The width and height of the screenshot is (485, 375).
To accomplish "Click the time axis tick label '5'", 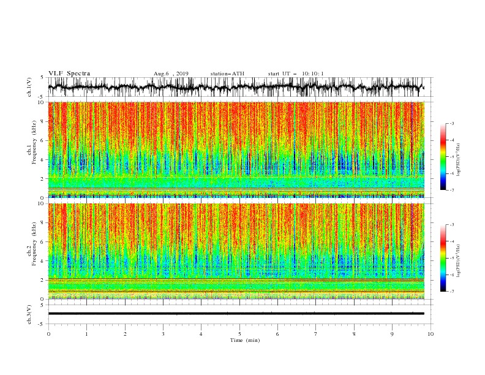I will pyautogui.click(x=239, y=334).
